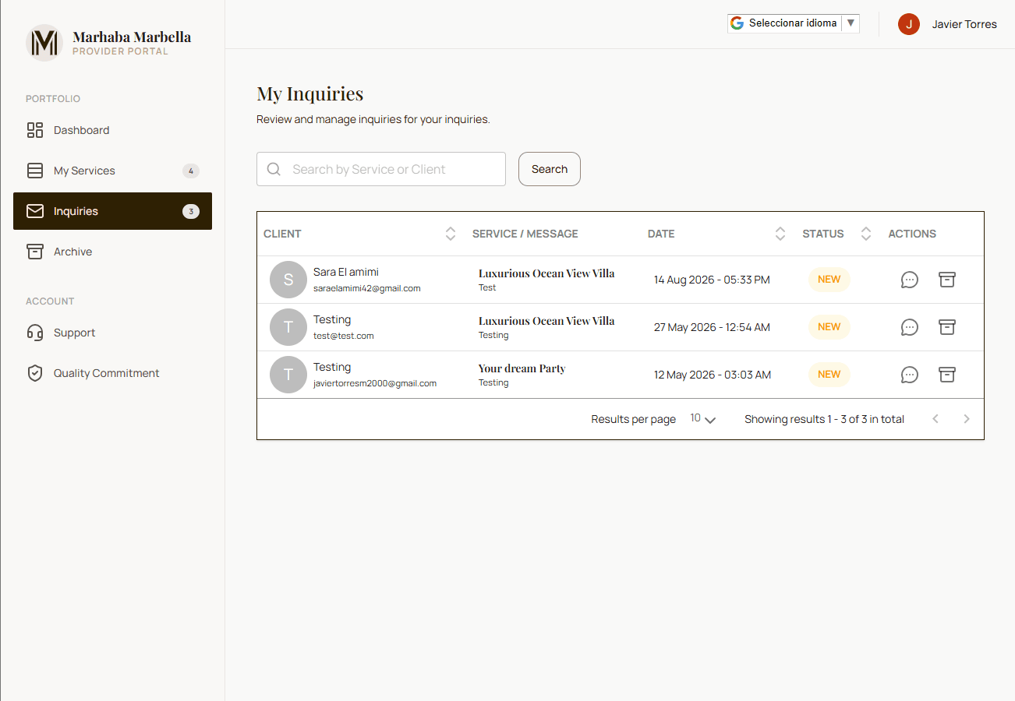Open the Seleccionar idioma language dropdown

tap(794, 23)
